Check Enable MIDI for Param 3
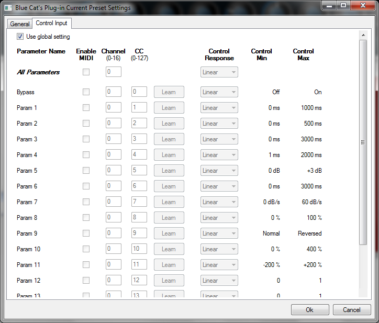 click(86, 139)
